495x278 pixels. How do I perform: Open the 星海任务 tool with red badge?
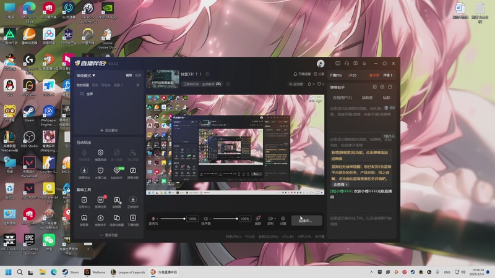coord(100,202)
